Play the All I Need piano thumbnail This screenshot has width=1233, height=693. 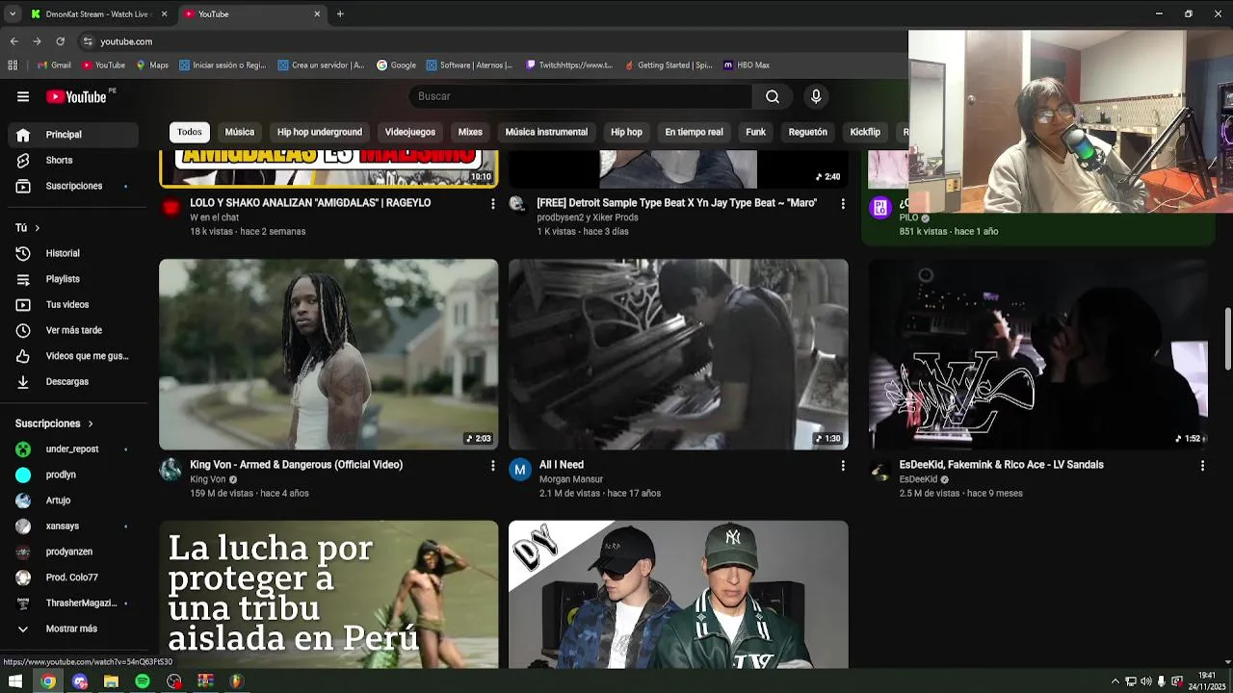pos(678,354)
